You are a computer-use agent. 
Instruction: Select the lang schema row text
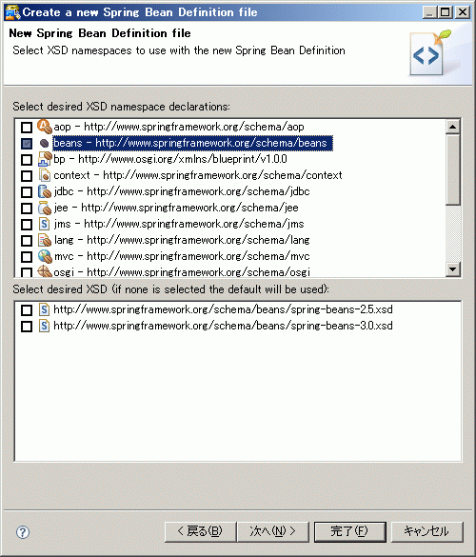[182, 240]
